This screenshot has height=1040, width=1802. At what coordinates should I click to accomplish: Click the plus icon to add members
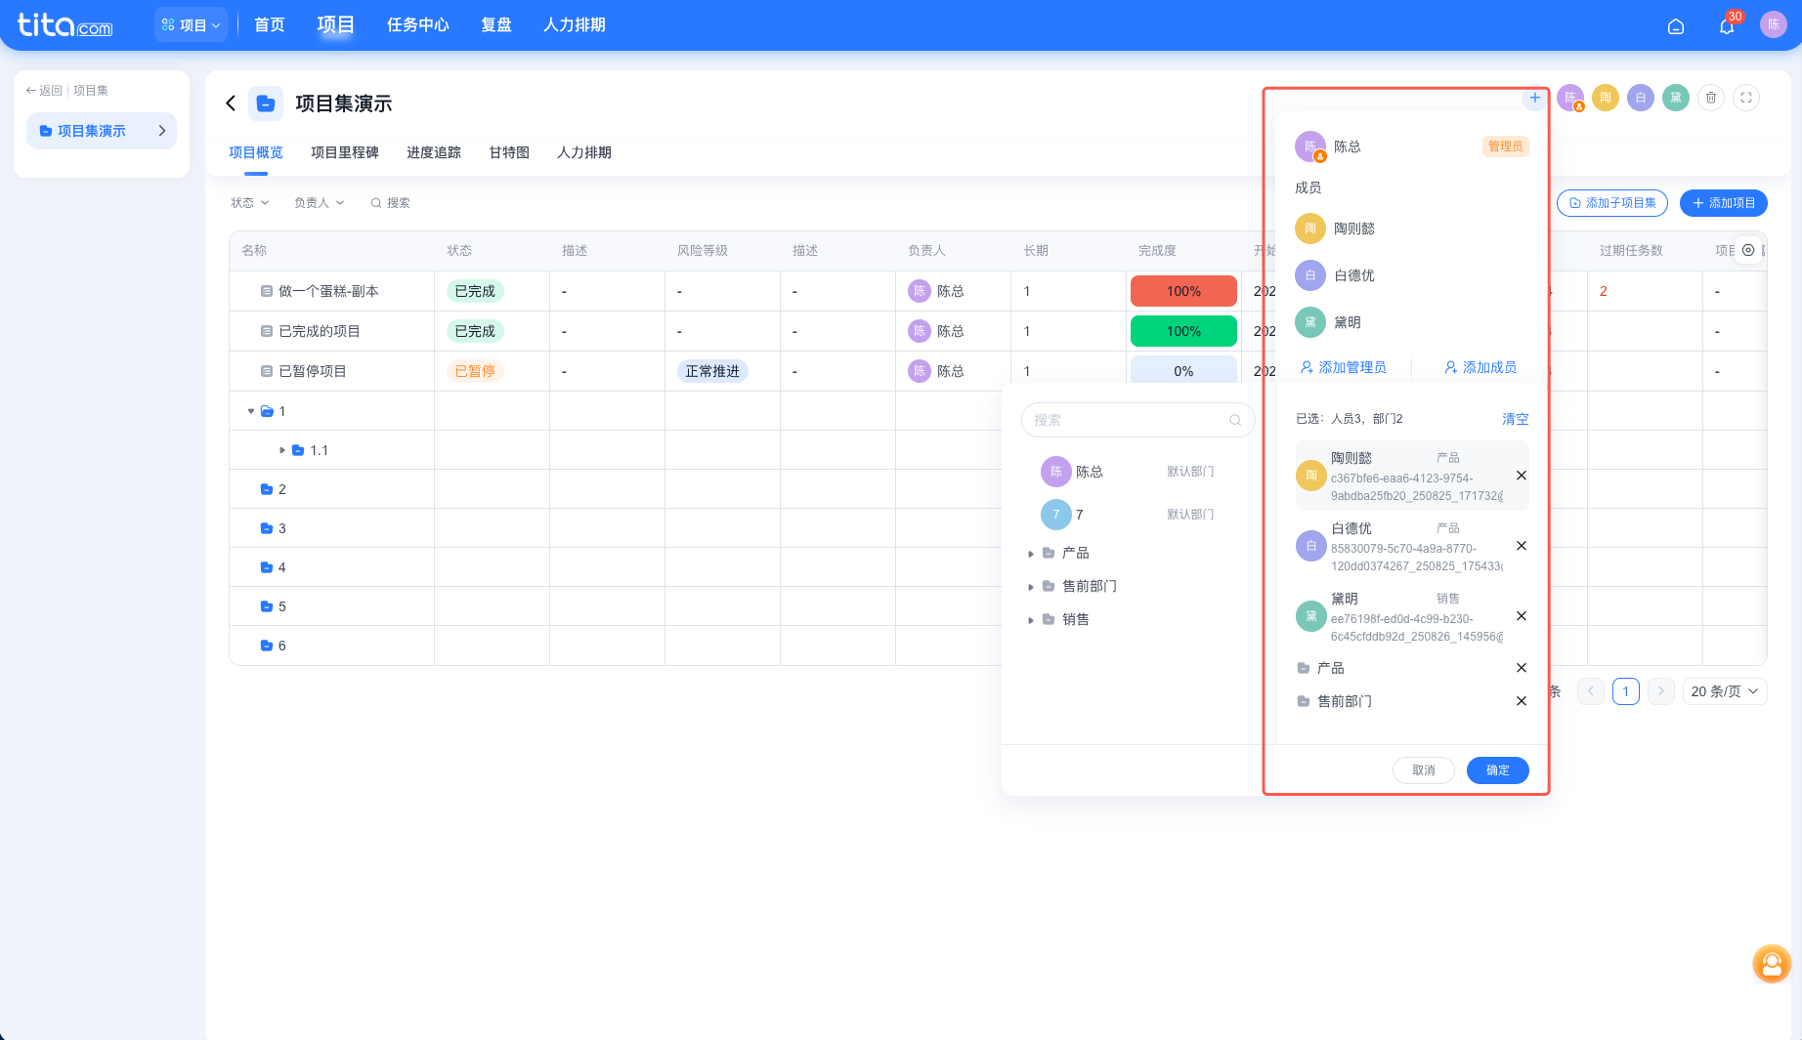[1535, 98]
